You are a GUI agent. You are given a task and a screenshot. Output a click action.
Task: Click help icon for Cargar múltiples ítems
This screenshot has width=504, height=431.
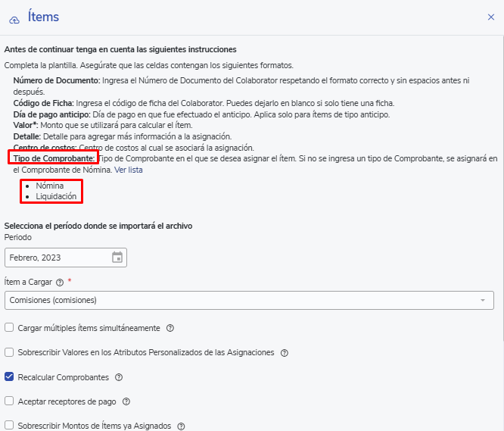tap(170, 329)
